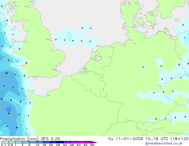Select the 'Precipitation [mm]' title text
The height and width of the screenshot is (146, 189).
click(19, 139)
